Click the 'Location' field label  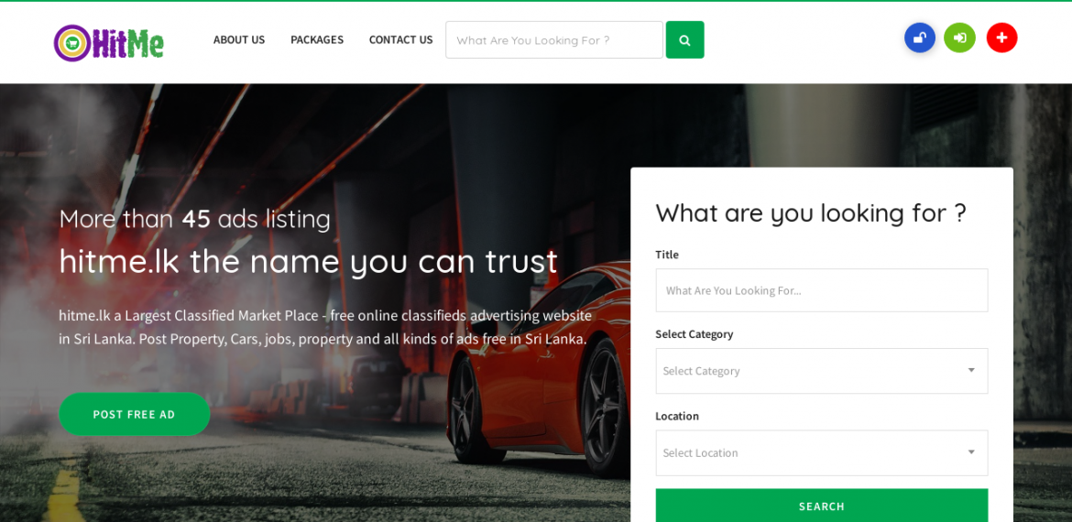pos(677,416)
